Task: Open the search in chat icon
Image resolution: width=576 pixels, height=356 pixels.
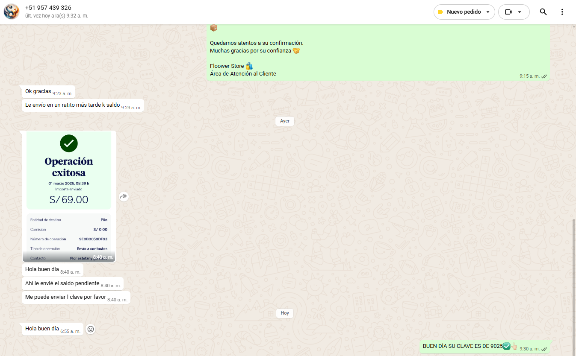Action: tap(543, 12)
